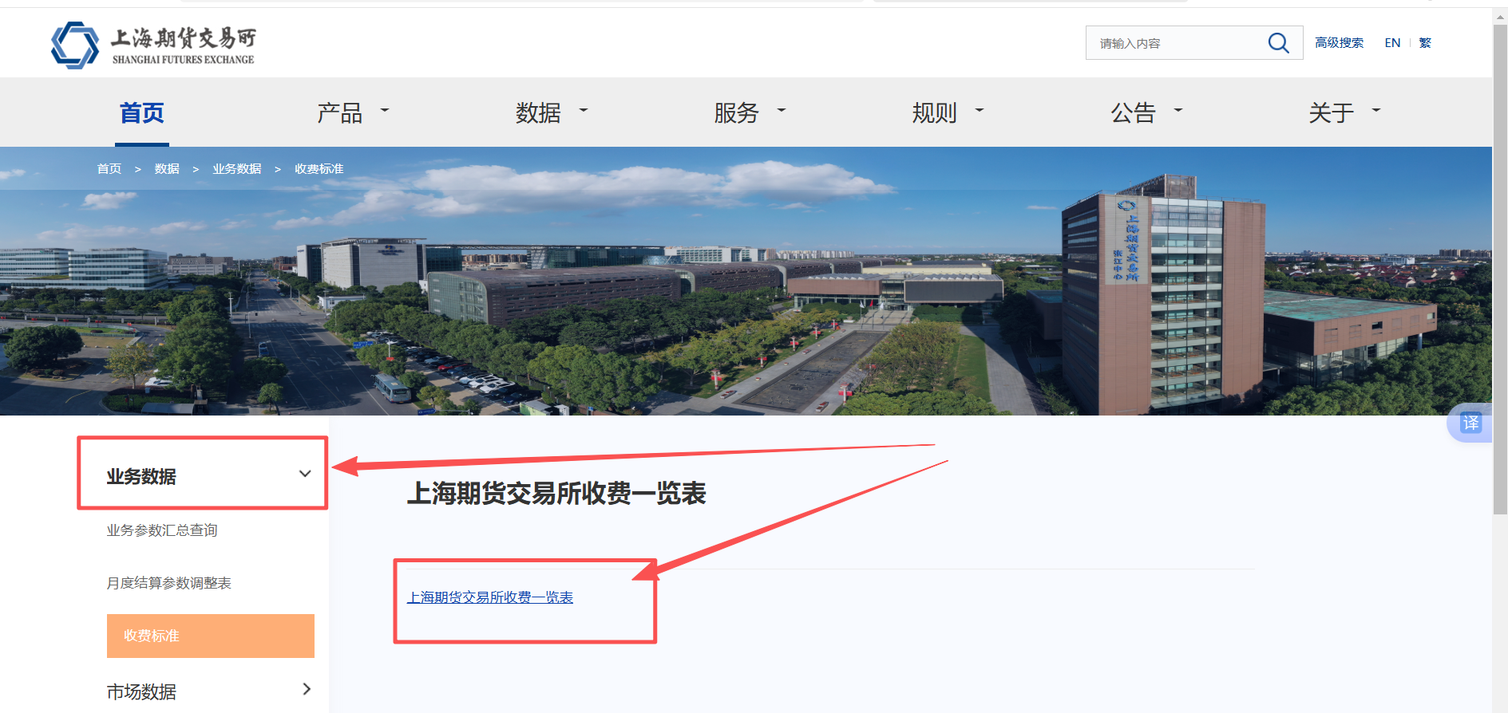Screen dimensions: 1508x713
Task: Switch language to EN
Action: click(x=1392, y=43)
